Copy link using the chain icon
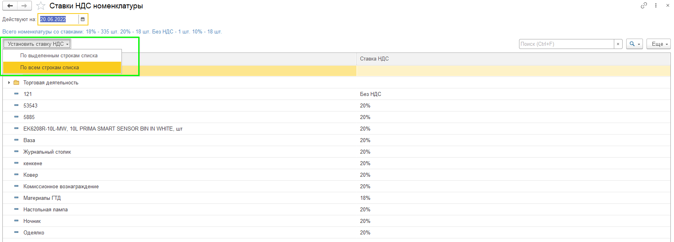 coord(644,6)
